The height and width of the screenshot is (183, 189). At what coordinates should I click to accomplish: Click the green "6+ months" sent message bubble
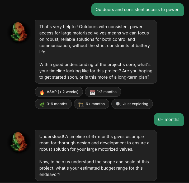point(169,119)
